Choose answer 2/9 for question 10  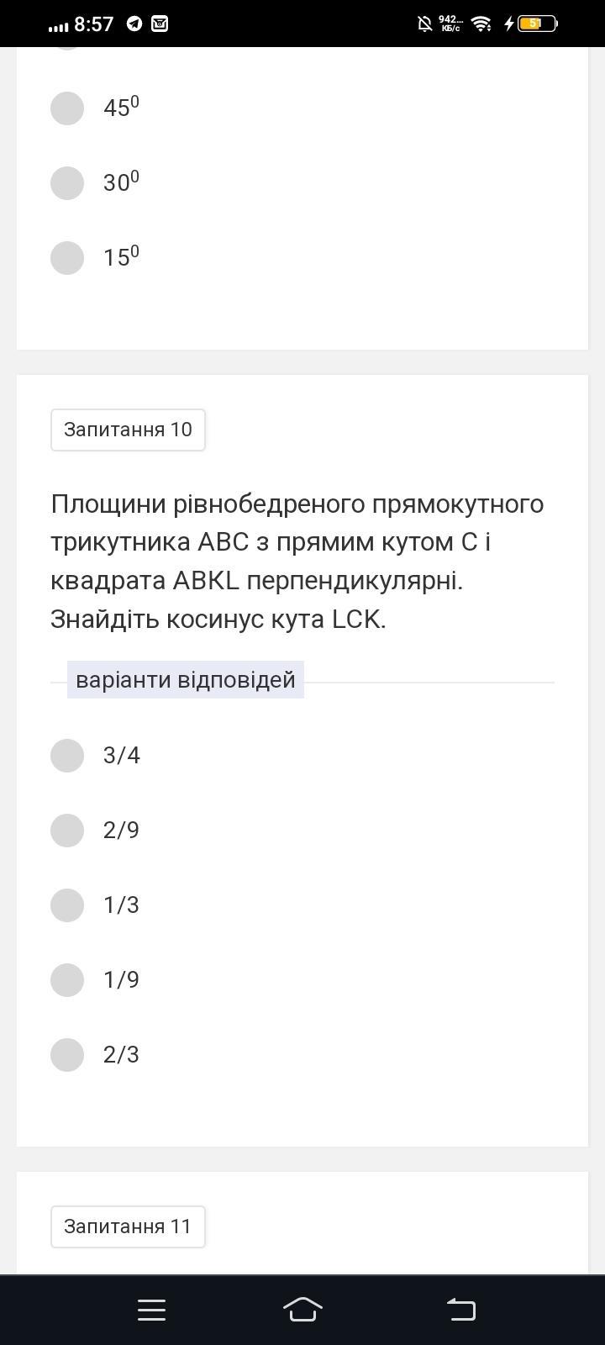(67, 831)
